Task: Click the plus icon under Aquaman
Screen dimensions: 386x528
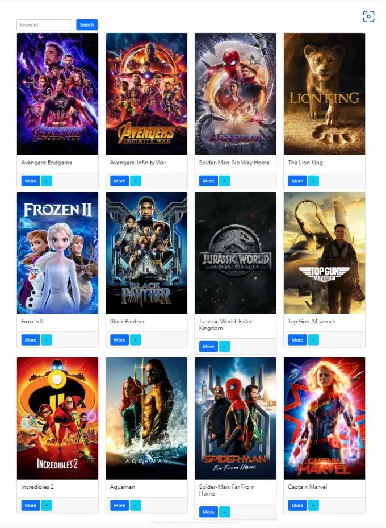Action: pyautogui.click(x=136, y=505)
